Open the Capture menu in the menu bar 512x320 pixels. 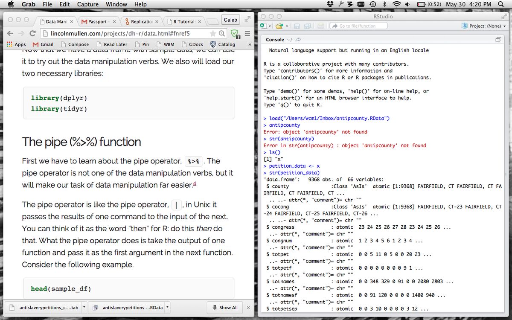pos(89,4)
